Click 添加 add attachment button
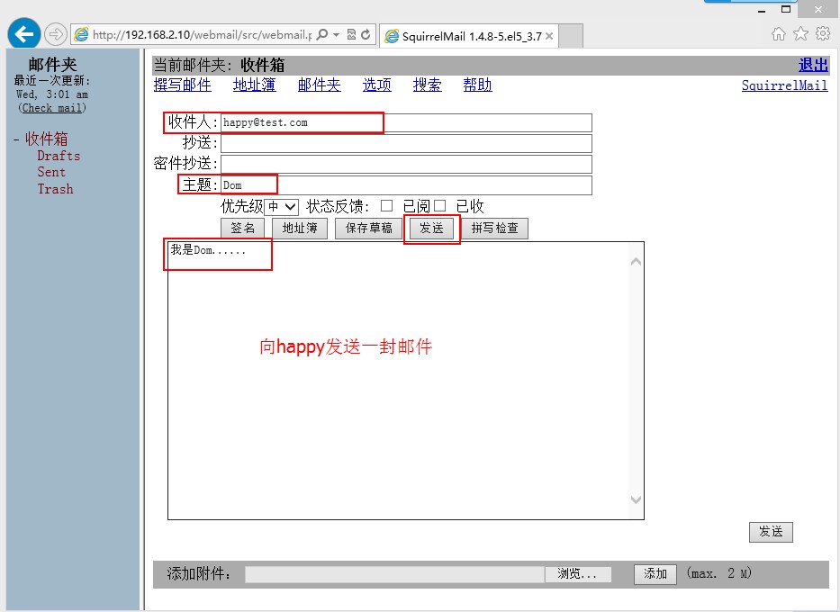The height and width of the screenshot is (612, 840). [x=655, y=574]
